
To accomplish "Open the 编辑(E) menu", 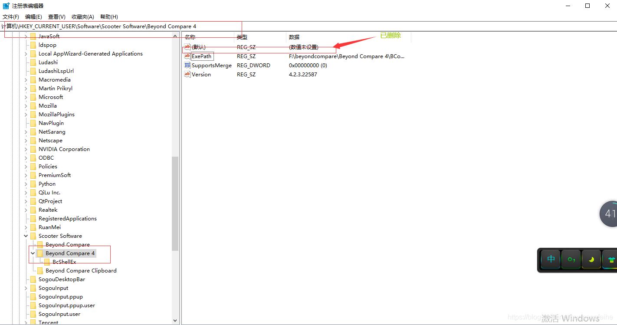I will [33, 17].
